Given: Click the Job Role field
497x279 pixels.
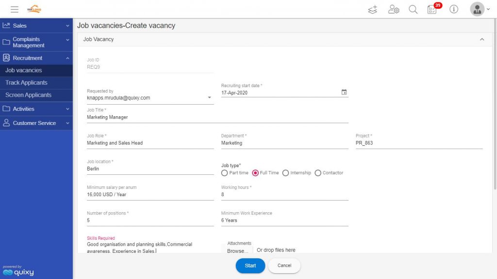Looking at the screenshot, I should click(x=150, y=143).
